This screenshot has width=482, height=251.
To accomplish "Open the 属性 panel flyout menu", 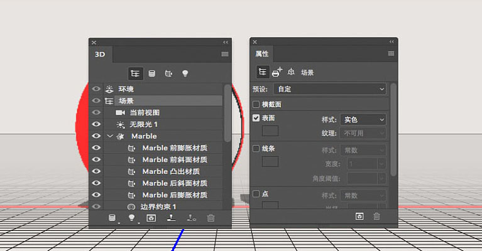I will (391, 54).
